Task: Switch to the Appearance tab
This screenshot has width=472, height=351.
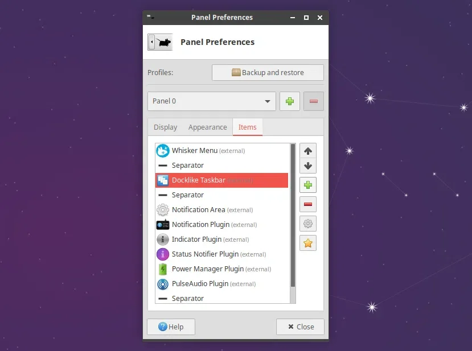Action: [x=207, y=127]
